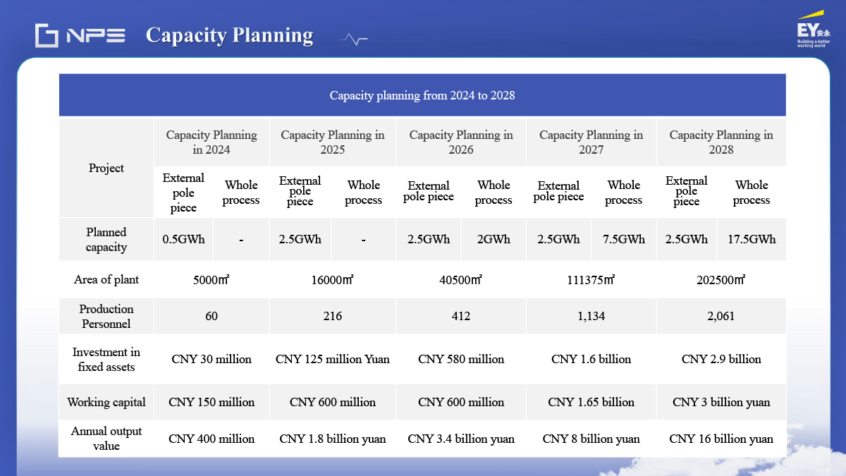Click 'Whole process' under 2025
Viewport: 846px width, 476px height.
tap(364, 193)
